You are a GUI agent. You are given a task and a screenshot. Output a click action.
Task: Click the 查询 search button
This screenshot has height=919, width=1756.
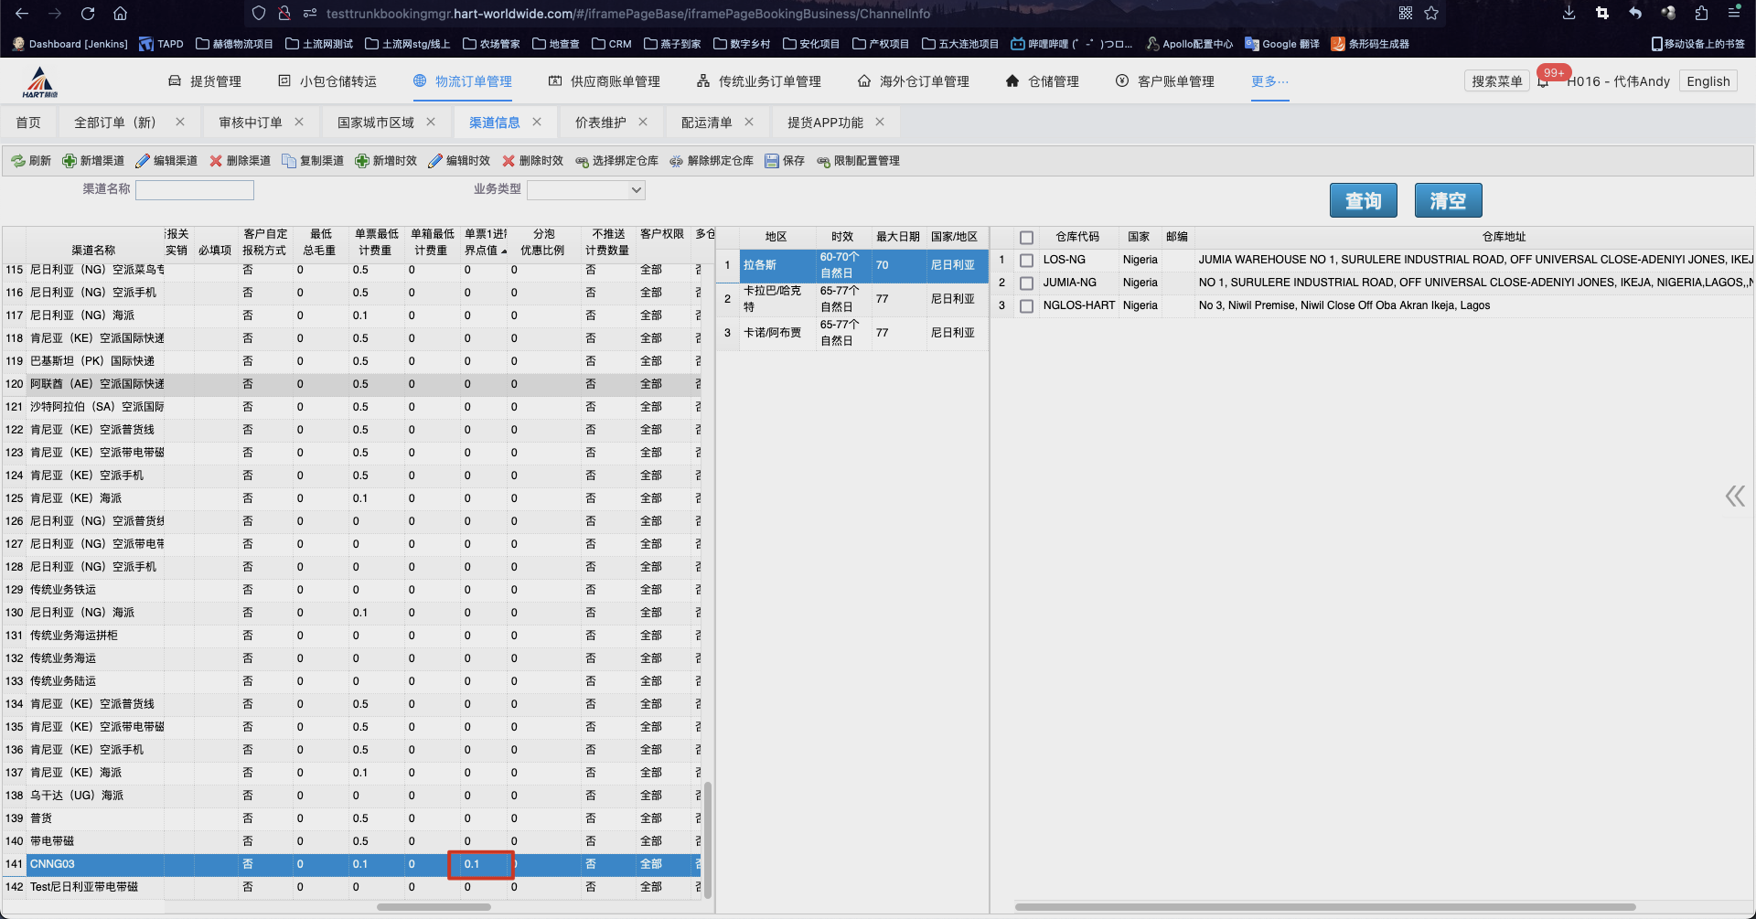1363,200
